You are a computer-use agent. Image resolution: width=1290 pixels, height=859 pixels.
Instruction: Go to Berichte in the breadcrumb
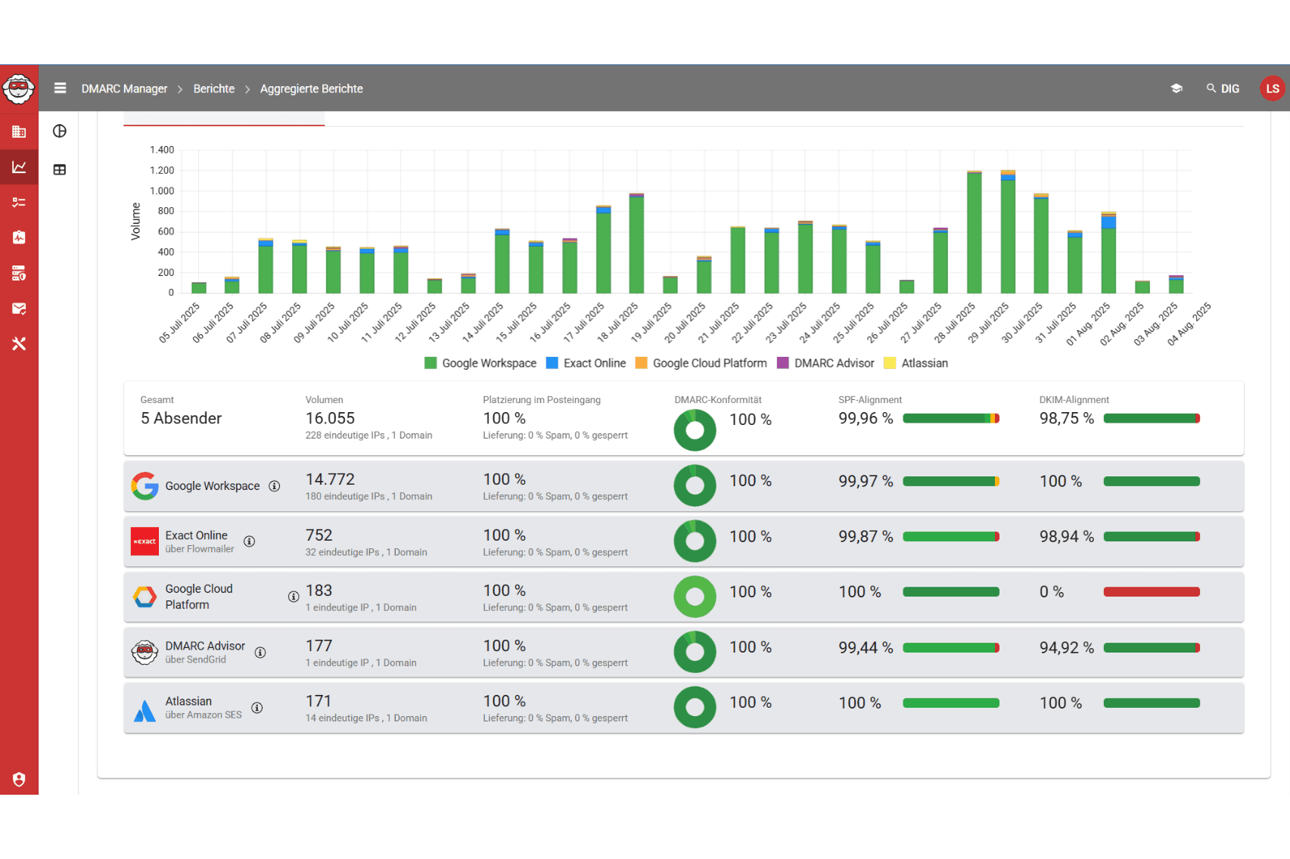click(x=214, y=88)
